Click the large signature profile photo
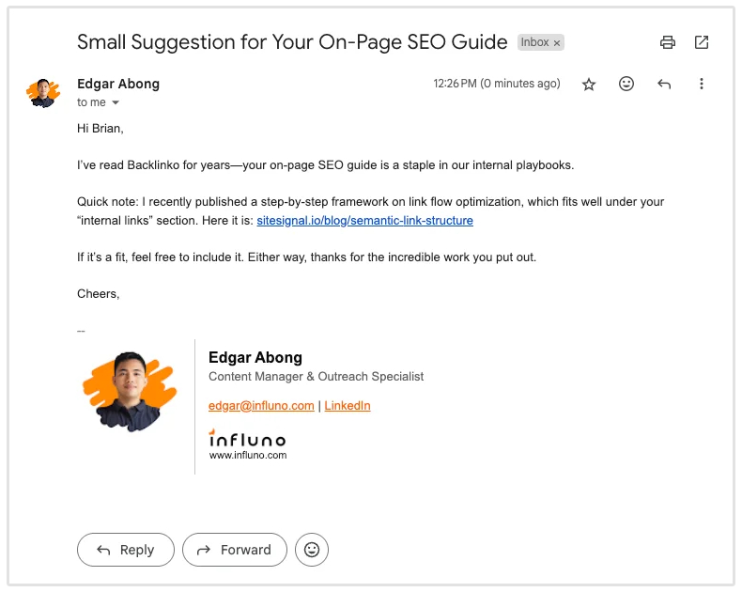The image size is (742, 592). pyautogui.click(x=131, y=392)
